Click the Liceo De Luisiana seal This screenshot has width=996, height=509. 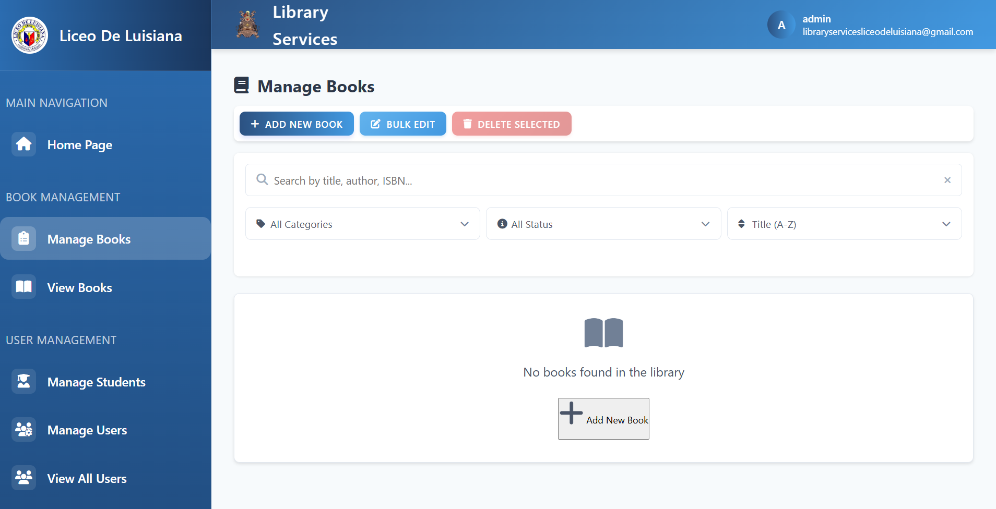coord(29,35)
